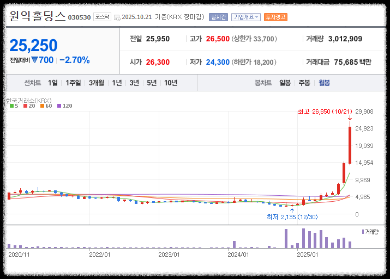Click the tall red latest monthly candle
This screenshot has width=390, height=279.
pyautogui.click(x=350, y=145)
